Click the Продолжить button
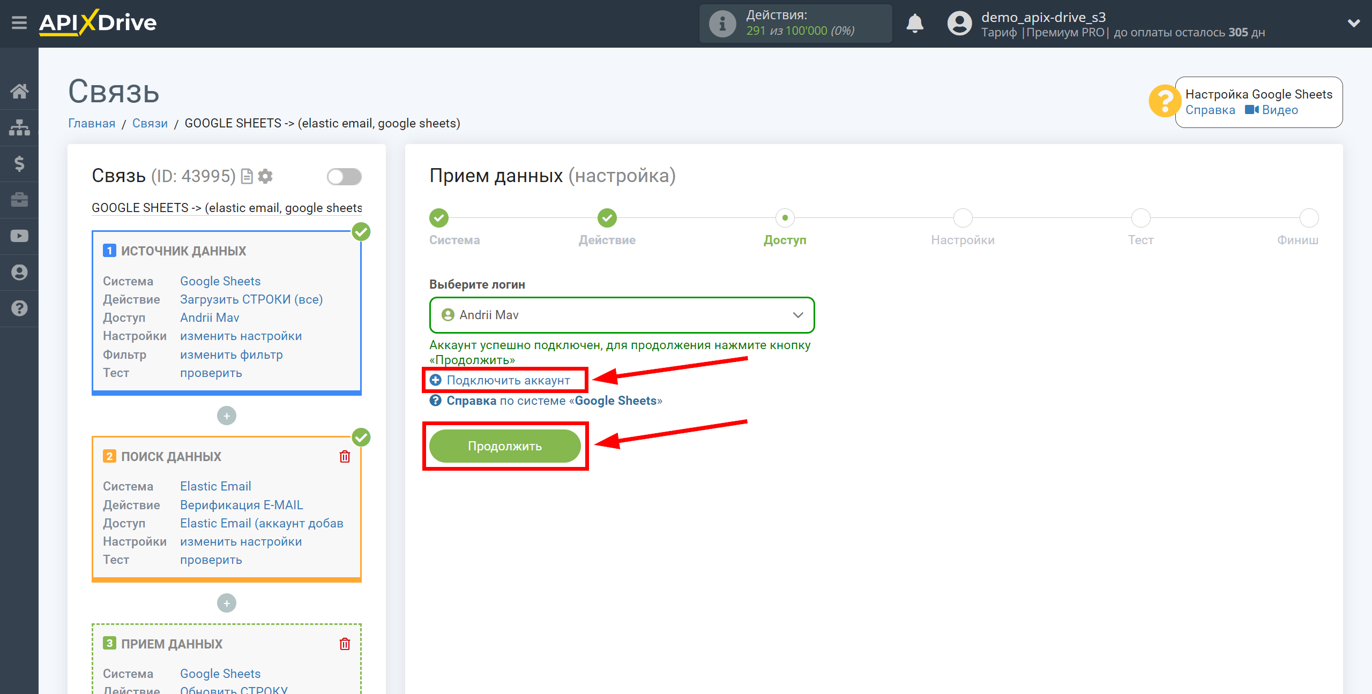Image resolution: width=1372 pixels, height=694 pixels. [505, 446]
